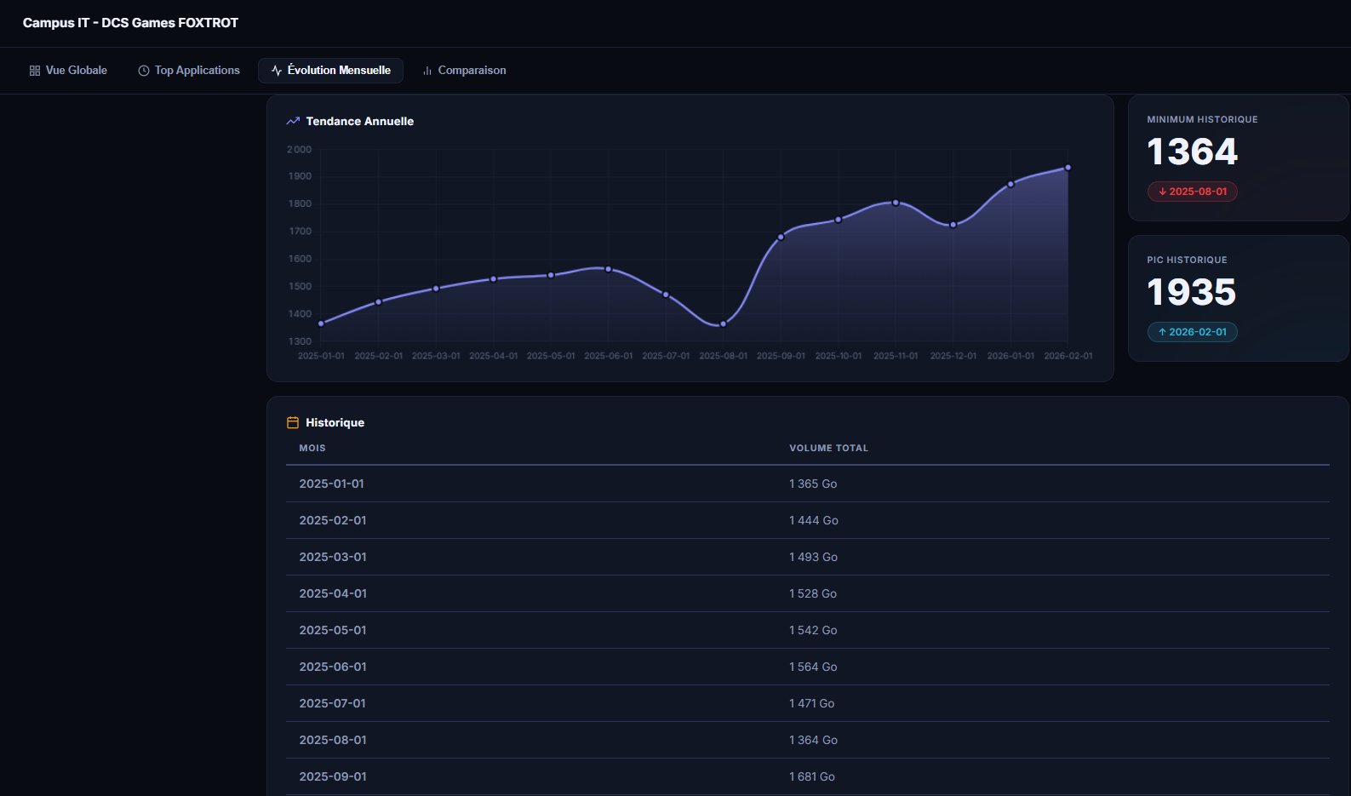This screenshot has width=1351, height=796.
Task: Click the VOLUME TOTAL column header
Action: tap(828, 448)
